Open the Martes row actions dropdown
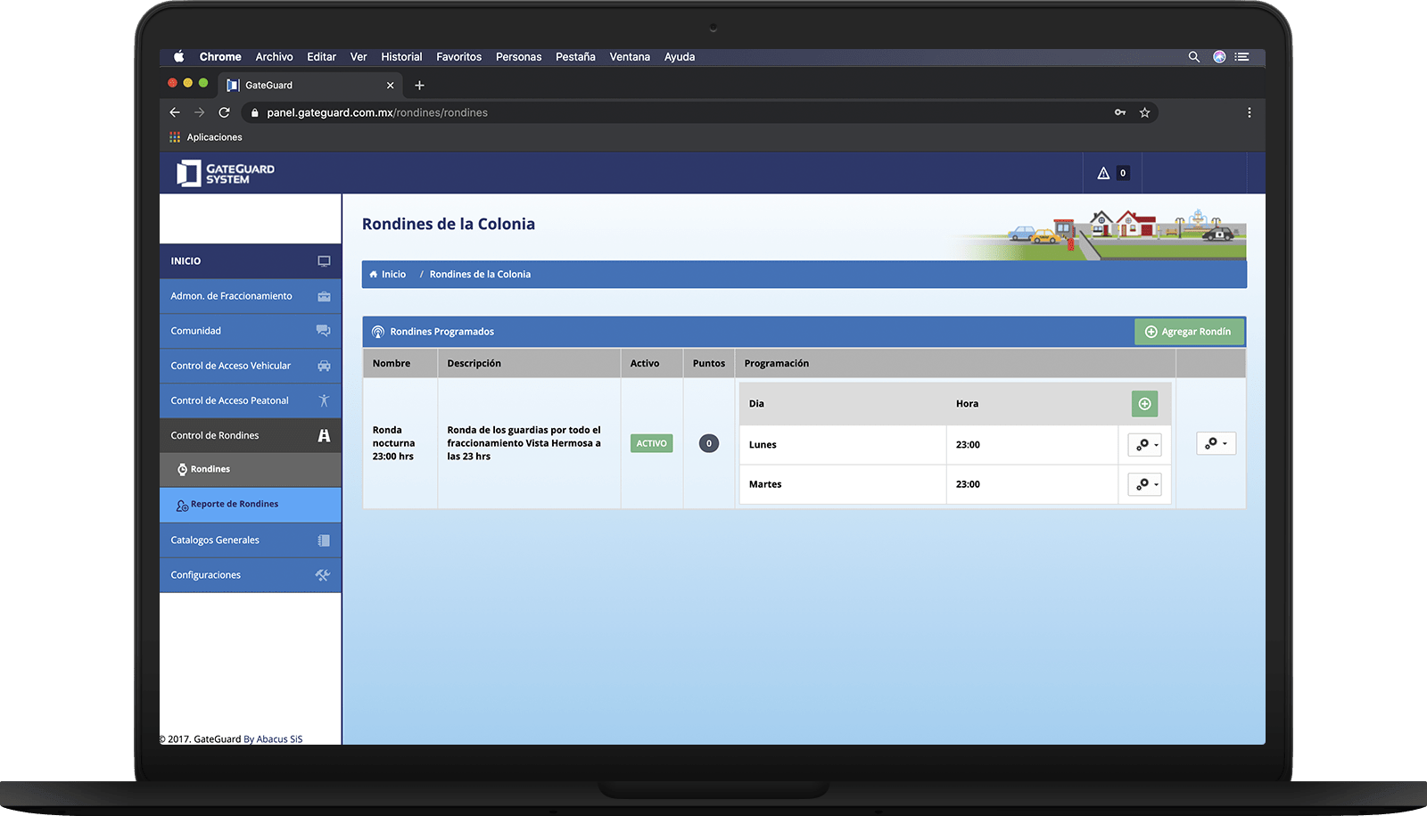The image size is (1427, 816). pos(1144,484)
